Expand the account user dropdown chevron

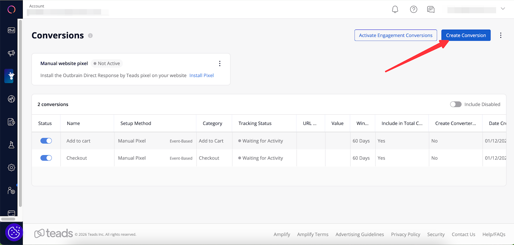click(x=503, y=9)
